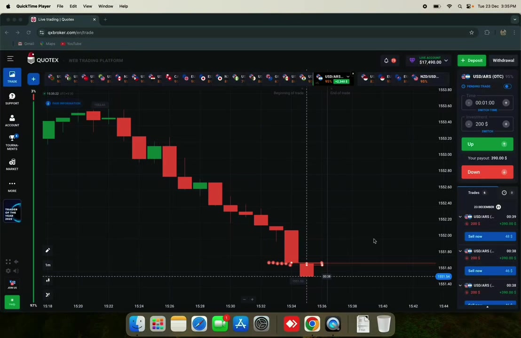Open the active USD/ARS asset tab dropdown

[348, 77]
